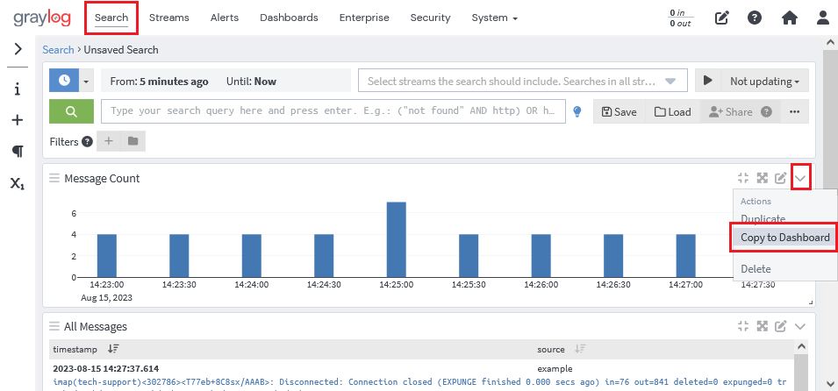
Task: Open the Enterprise menu item
Action: click(364, 18)
